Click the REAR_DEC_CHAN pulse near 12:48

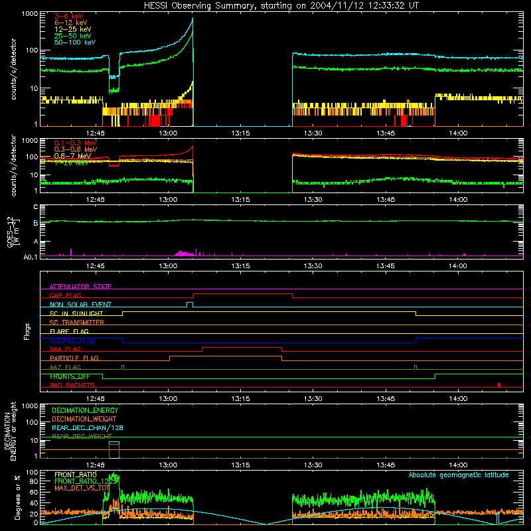point(114,442)
